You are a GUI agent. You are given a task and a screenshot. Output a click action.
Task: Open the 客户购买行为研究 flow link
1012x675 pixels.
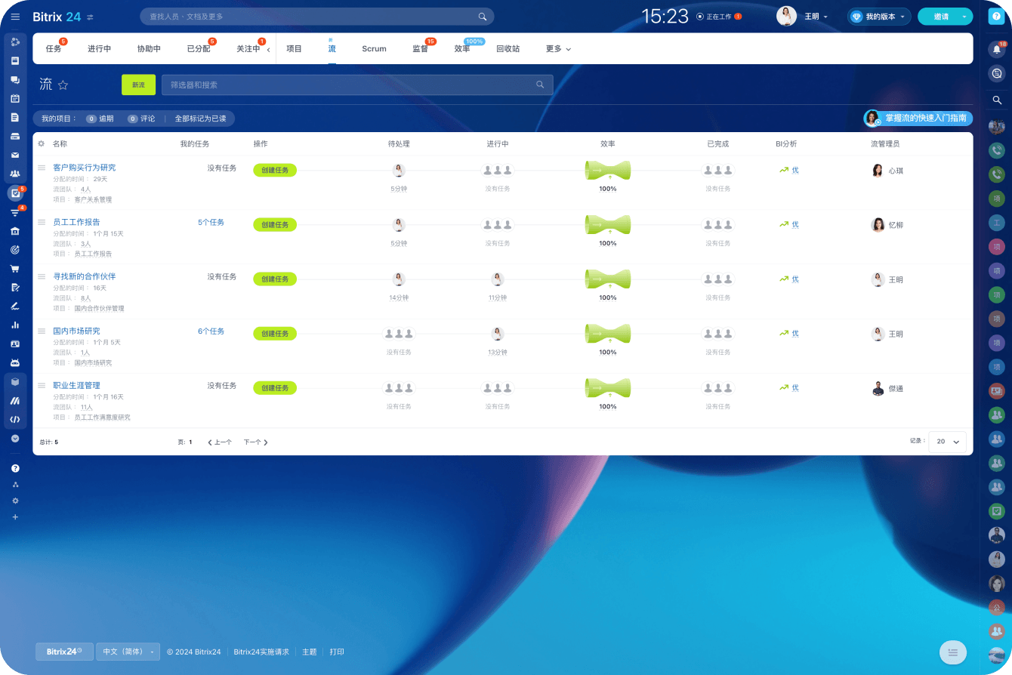click(x=85, y=168)
